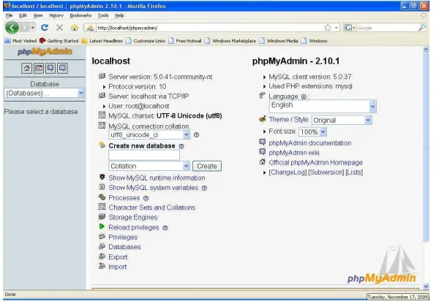Open the [Lists] link
The height and width of the screenshot is (304, 436).
(x=354, y=172)
